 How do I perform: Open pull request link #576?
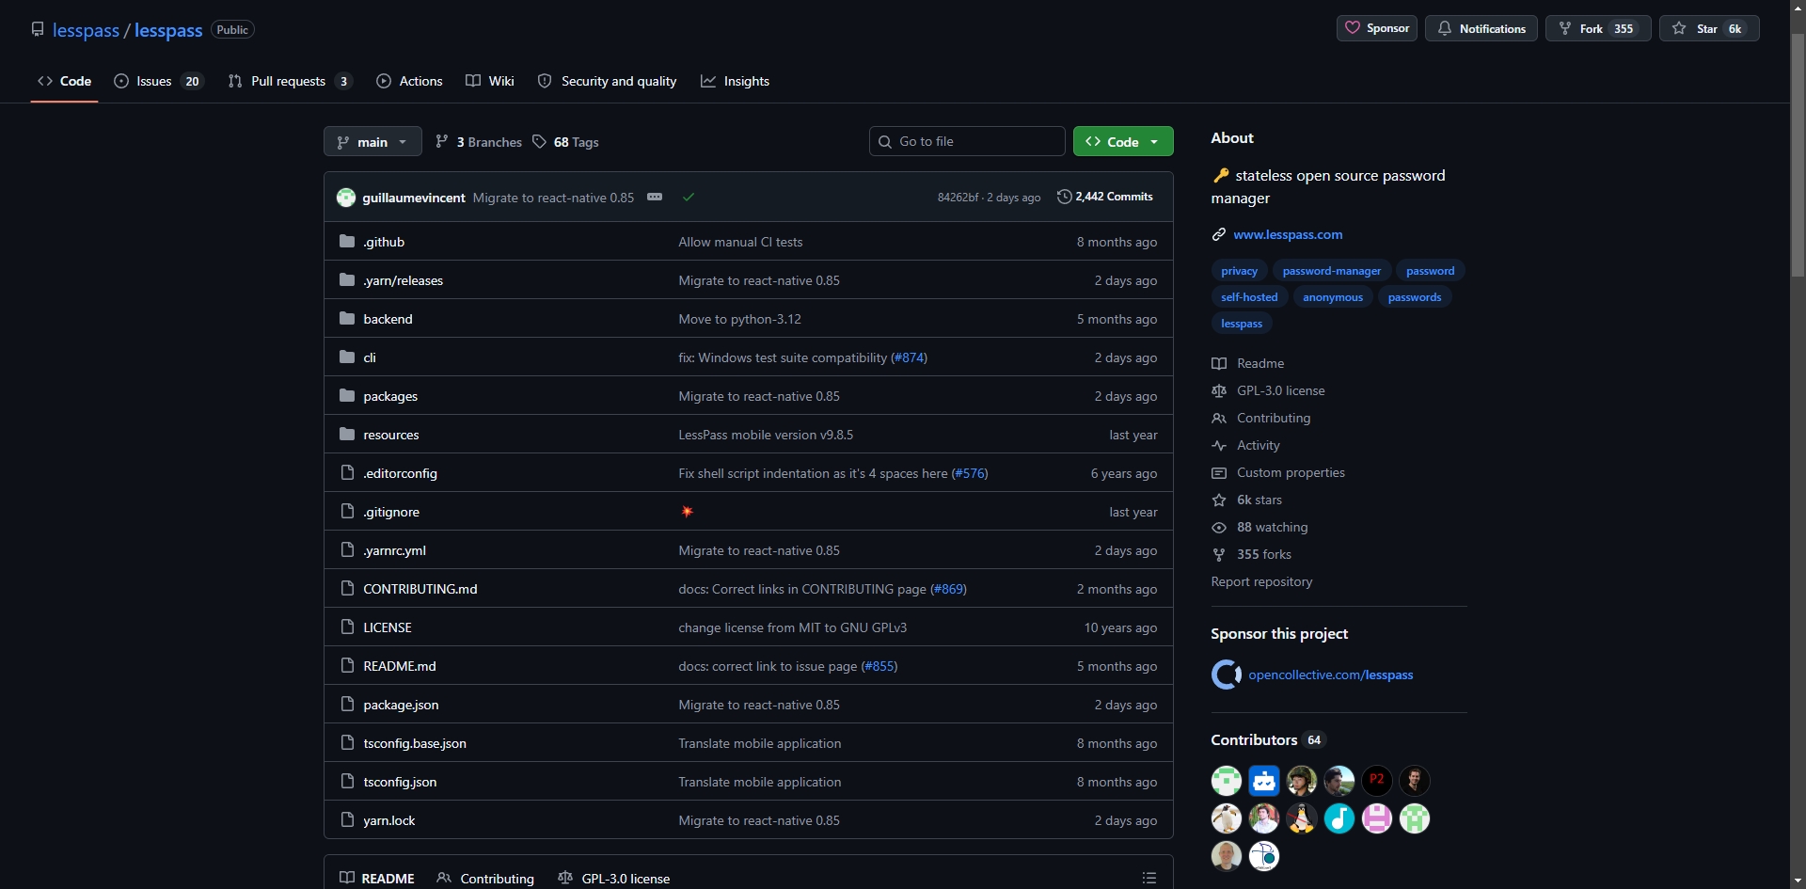tap(970, 473)
